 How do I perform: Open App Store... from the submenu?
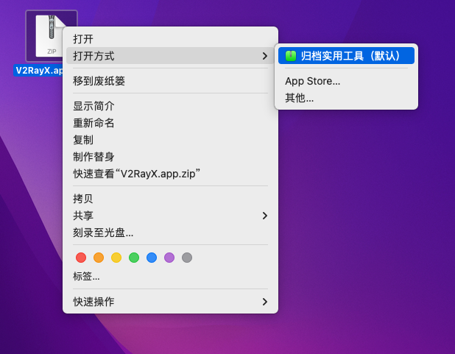[x=312, y=81]
